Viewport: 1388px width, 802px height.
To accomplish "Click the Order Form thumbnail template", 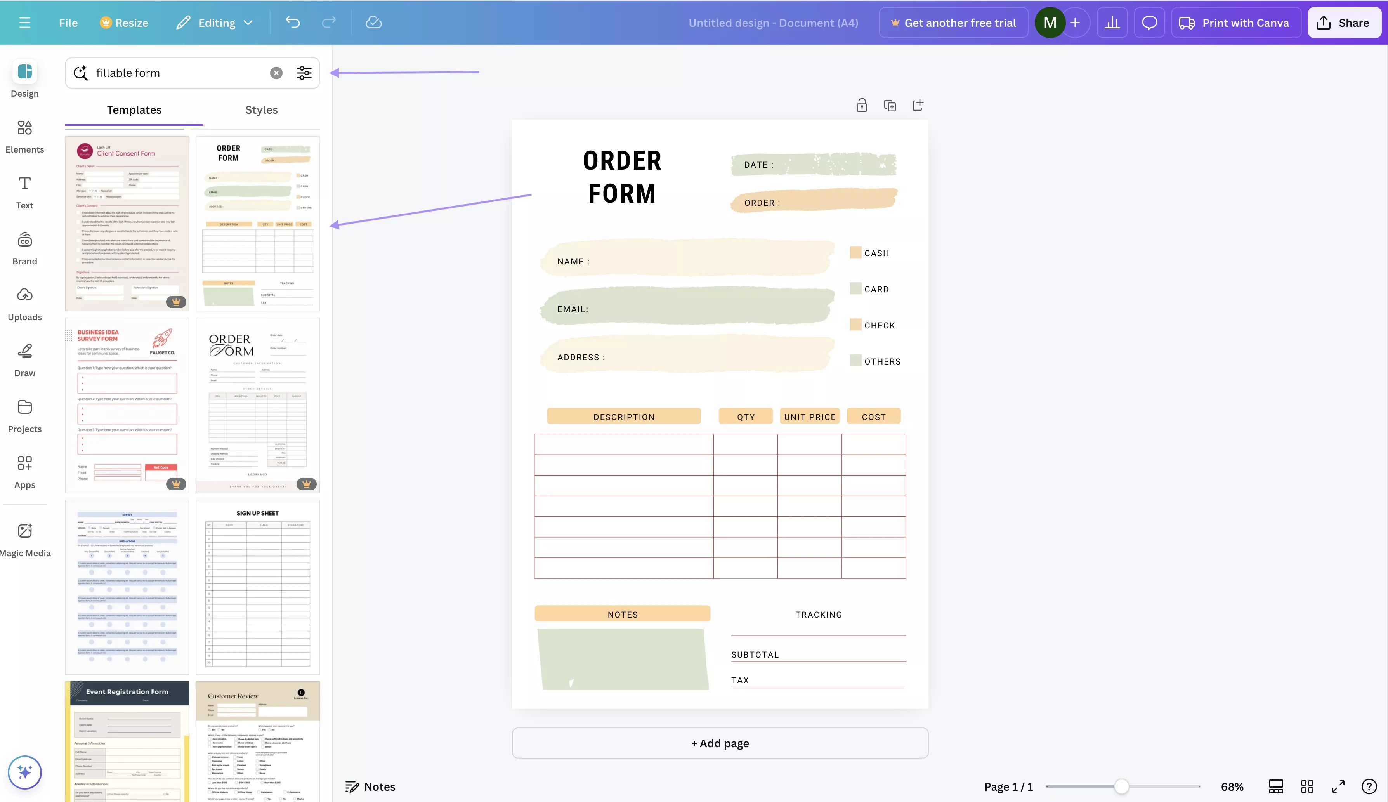I will [x=257, y=222].
